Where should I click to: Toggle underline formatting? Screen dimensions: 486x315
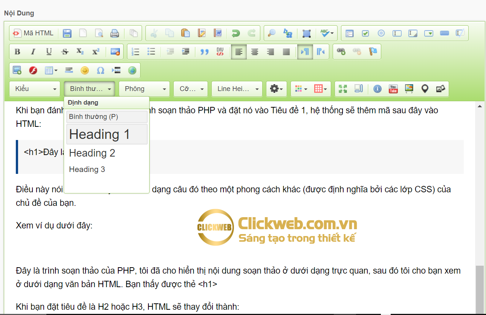[49, 52]
